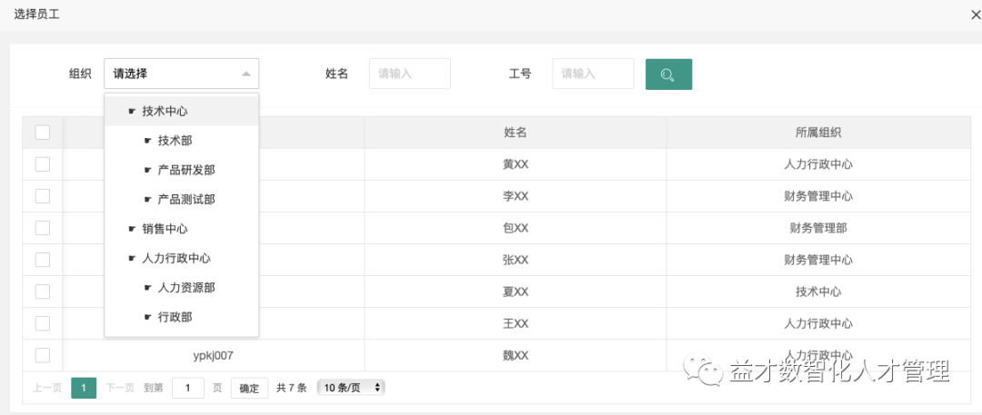The height and width of the screenshot is (415, 982).
Task: Click the name cell 王XX
Action: coord(516,323)
